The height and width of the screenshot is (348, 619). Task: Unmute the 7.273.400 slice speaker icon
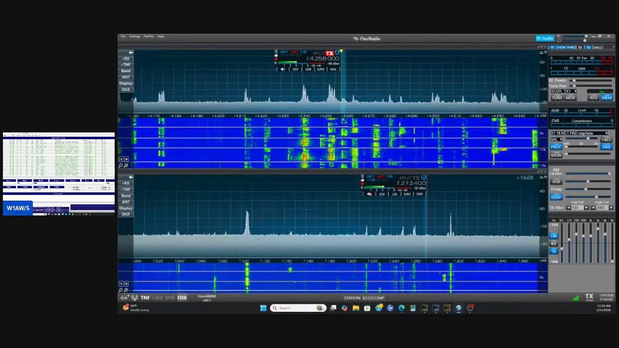pos(369,194)
